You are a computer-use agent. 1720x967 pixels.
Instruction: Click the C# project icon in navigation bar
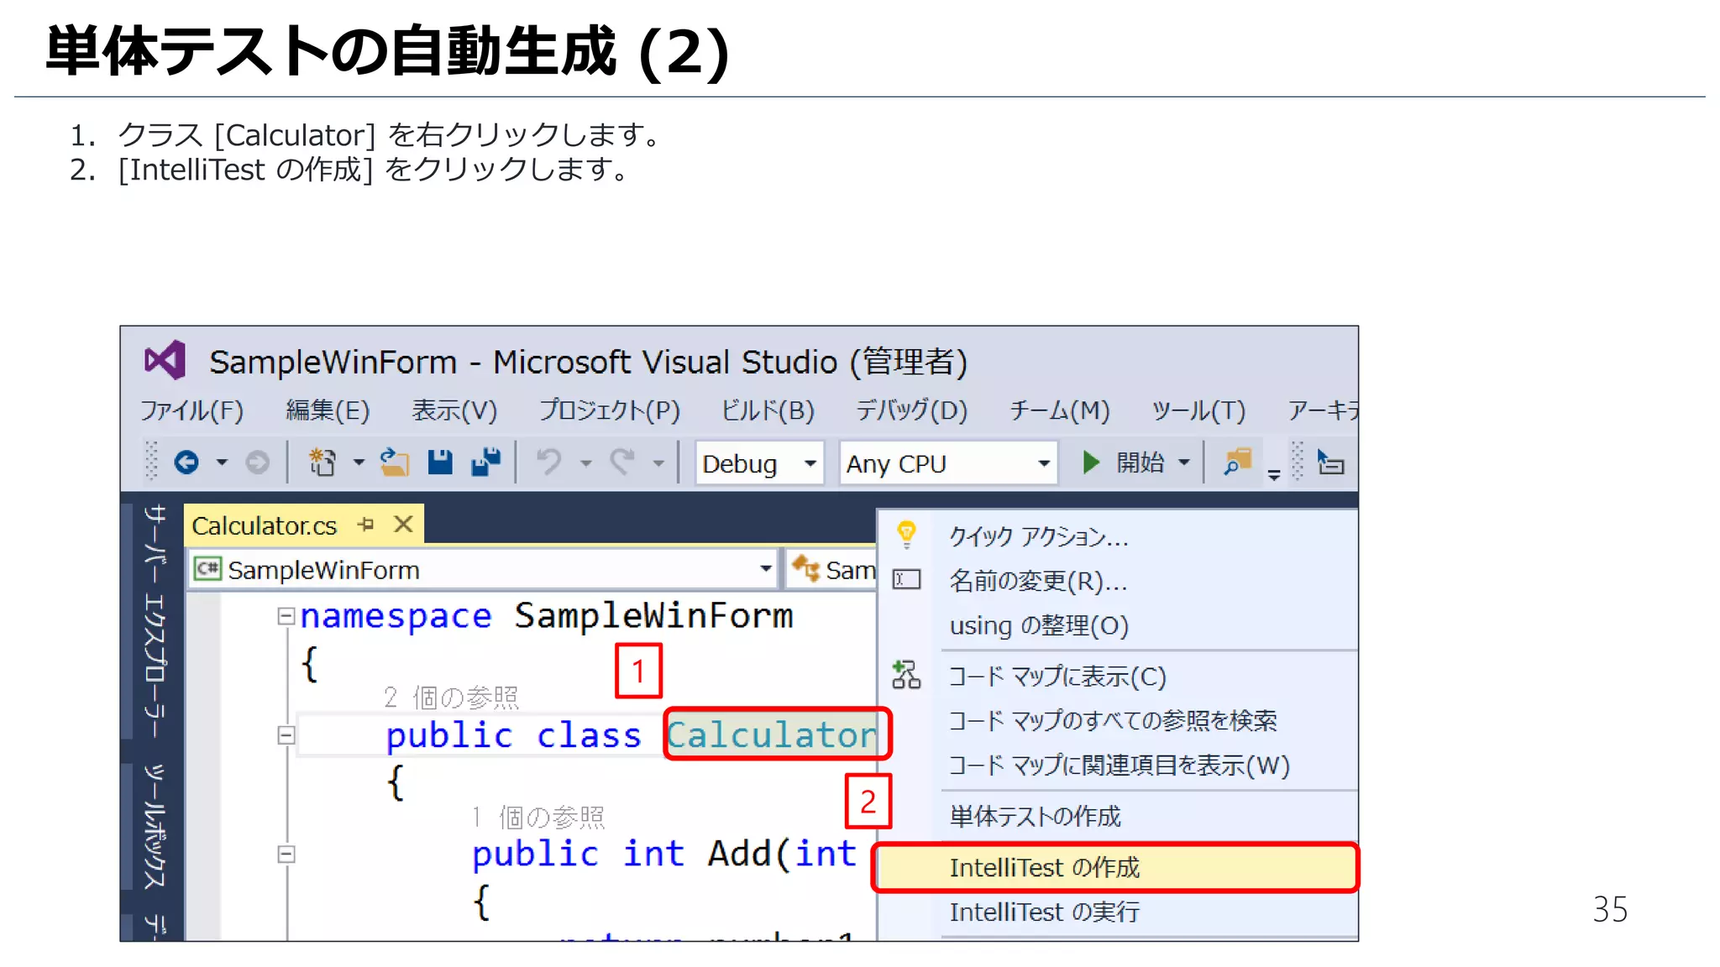[207, 568]
